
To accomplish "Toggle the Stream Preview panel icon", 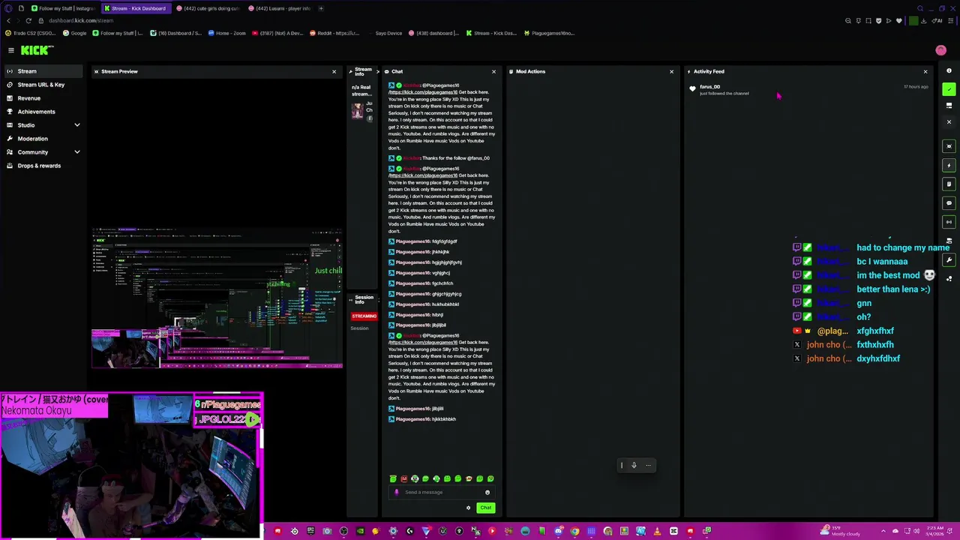I will click(x=949, y=146).
